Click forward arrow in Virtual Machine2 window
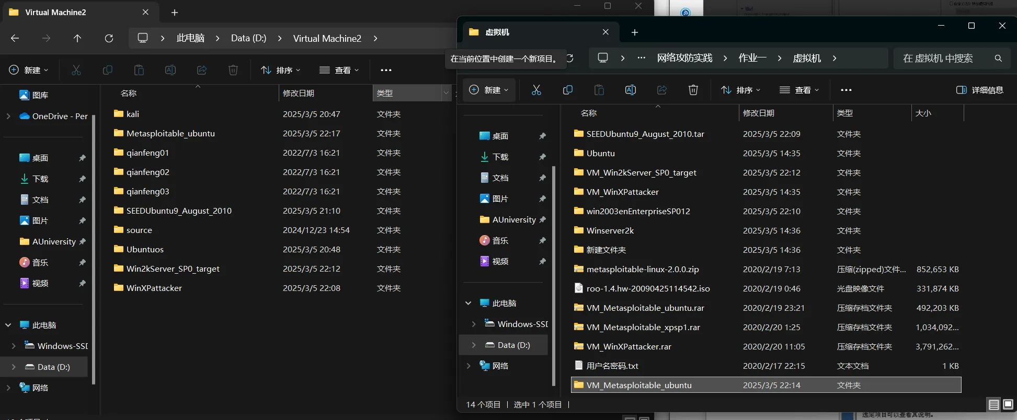Image resolution: width=1017 pixels, height=420 pixels. [46, 38]
